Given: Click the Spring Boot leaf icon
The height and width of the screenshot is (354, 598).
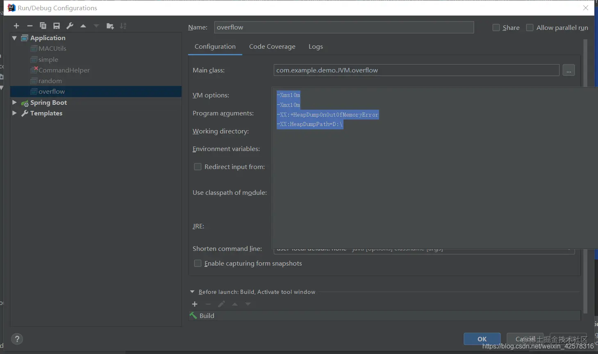Looking at the screenshot, I should (25, 103).
